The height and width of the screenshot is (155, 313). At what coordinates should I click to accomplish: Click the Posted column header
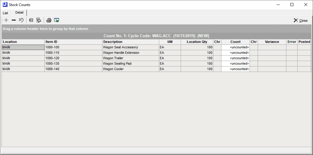tap(304, 42)
